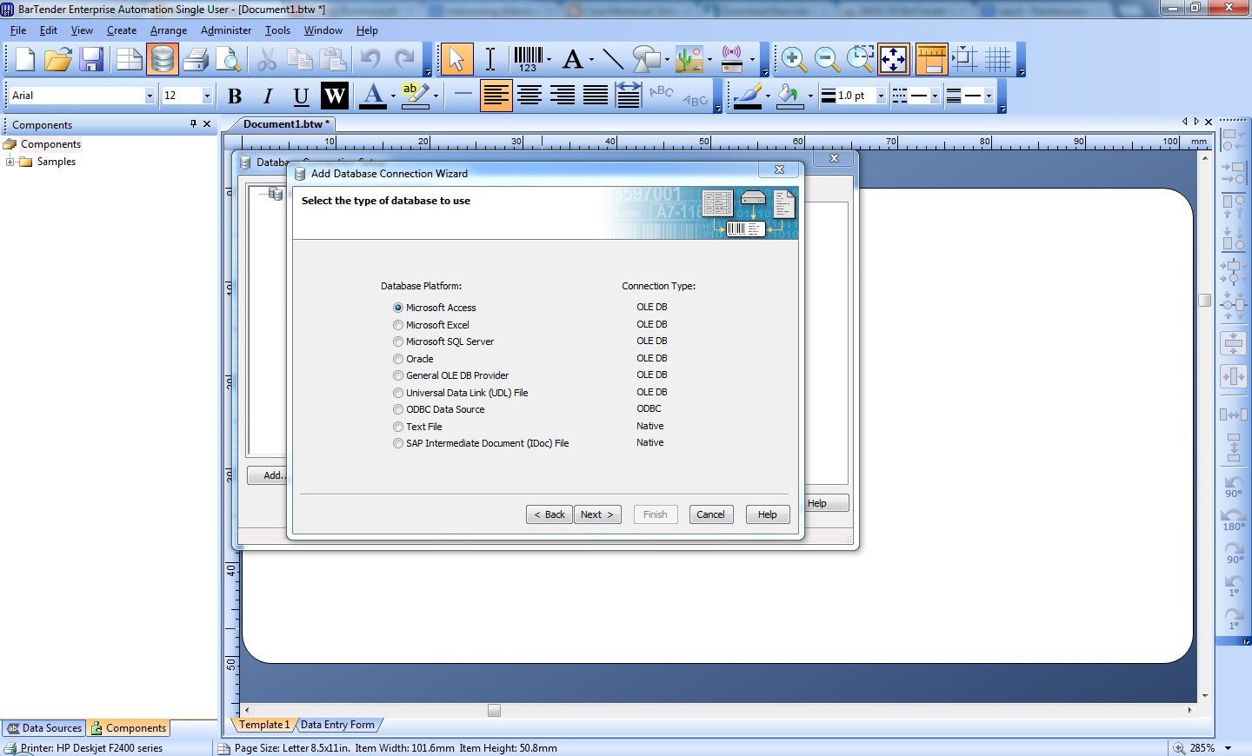The image size is (1252, 756).
Task: Toggle white-on-black W text icon
Action: (x=335, y=96)
